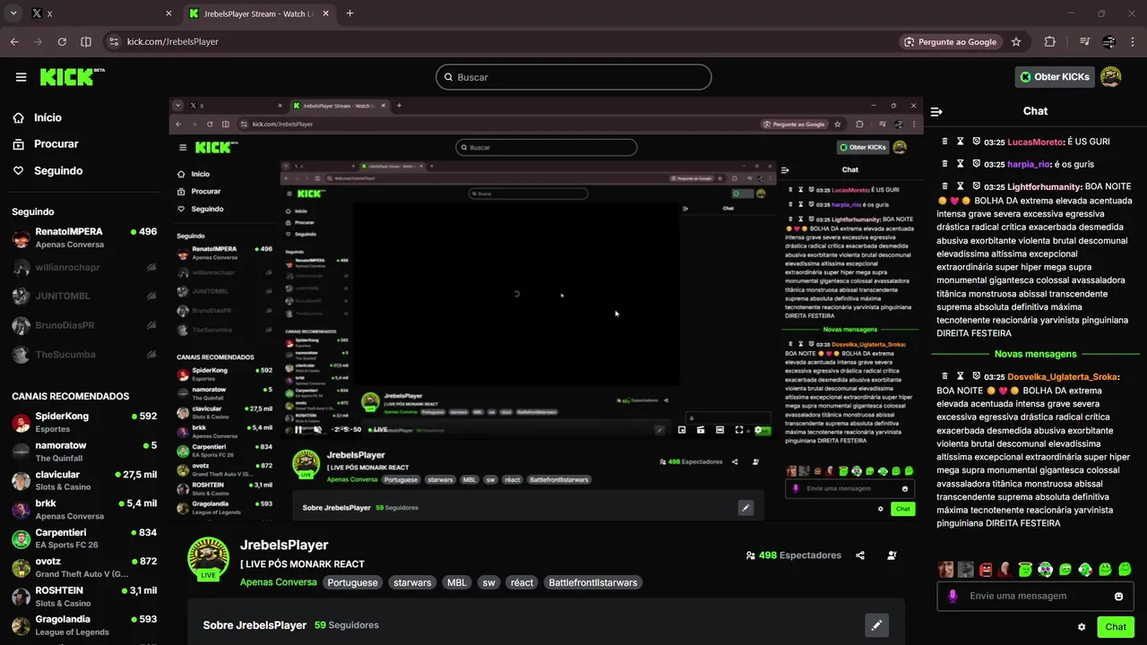The width and height of the screenshot is (1147, 645).
Task: Send message with green Chat button
Action: [1116, 627]
